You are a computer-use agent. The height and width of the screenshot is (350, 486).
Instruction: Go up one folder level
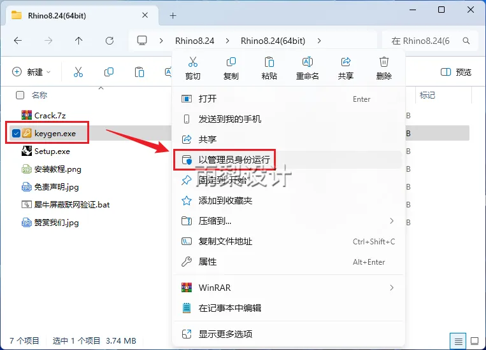pyautogui.click(x=79, y=41)
